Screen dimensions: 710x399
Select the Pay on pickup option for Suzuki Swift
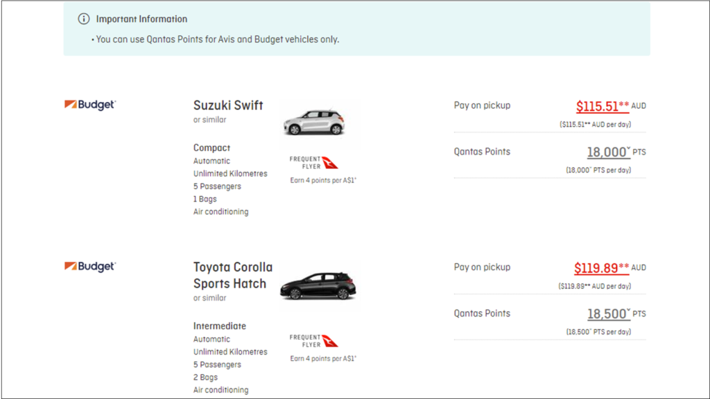tap(481, 105)
